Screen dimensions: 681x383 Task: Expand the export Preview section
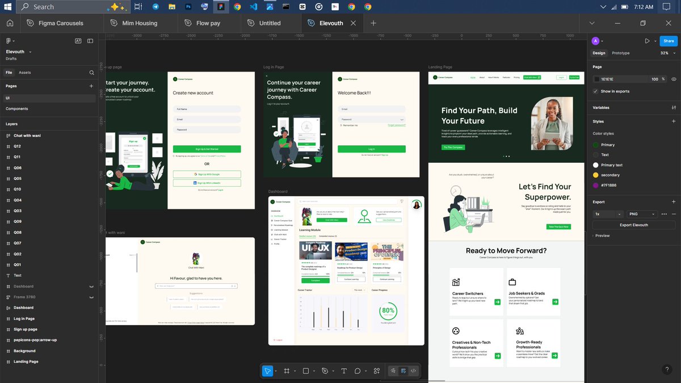tap(602, 235)
